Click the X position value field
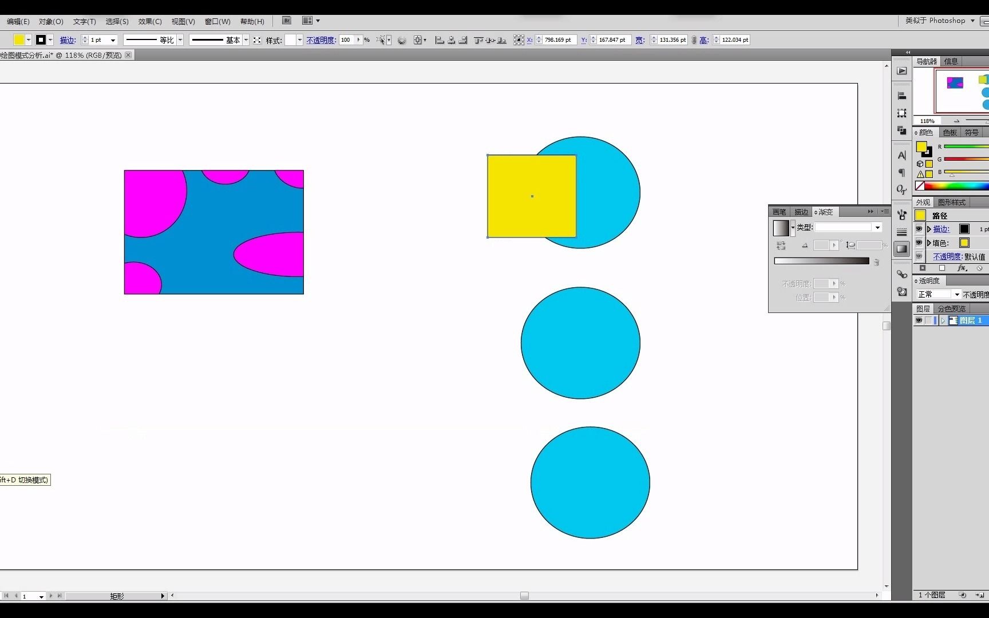This screenshot has height=618, width=989. (x=559, y=40)
